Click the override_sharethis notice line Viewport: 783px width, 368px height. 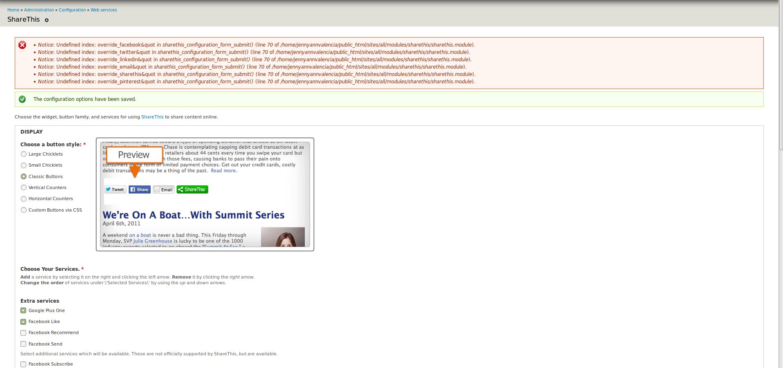(257, 74)
